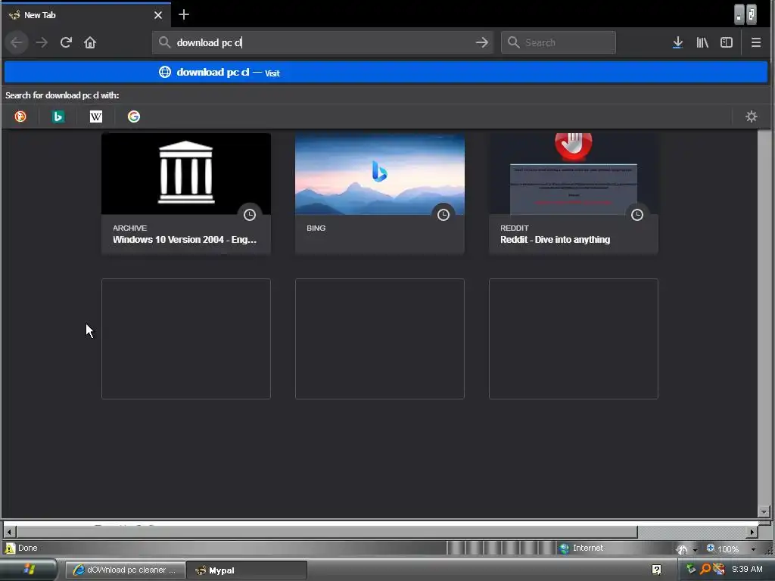Click inside the address bar
Screen dimensions: 775x581
click(x=321, y=42)
